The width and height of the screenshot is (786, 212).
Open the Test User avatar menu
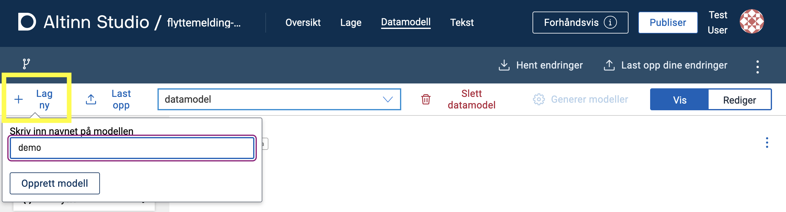[x=751, y=21]
